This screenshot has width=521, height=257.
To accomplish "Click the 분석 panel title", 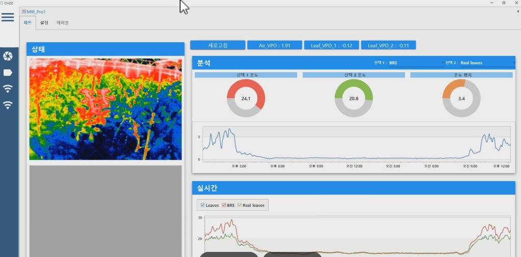I will [x=204, y=63].
